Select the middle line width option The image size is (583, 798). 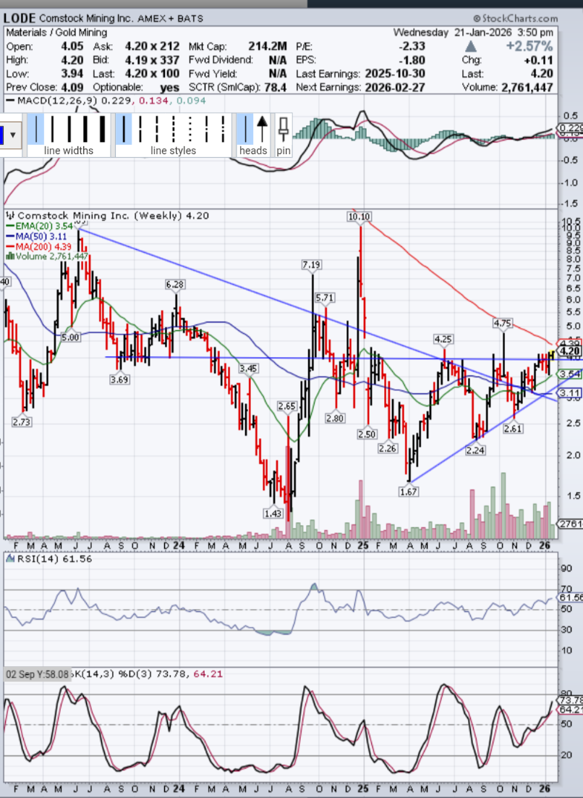(69, 129)
